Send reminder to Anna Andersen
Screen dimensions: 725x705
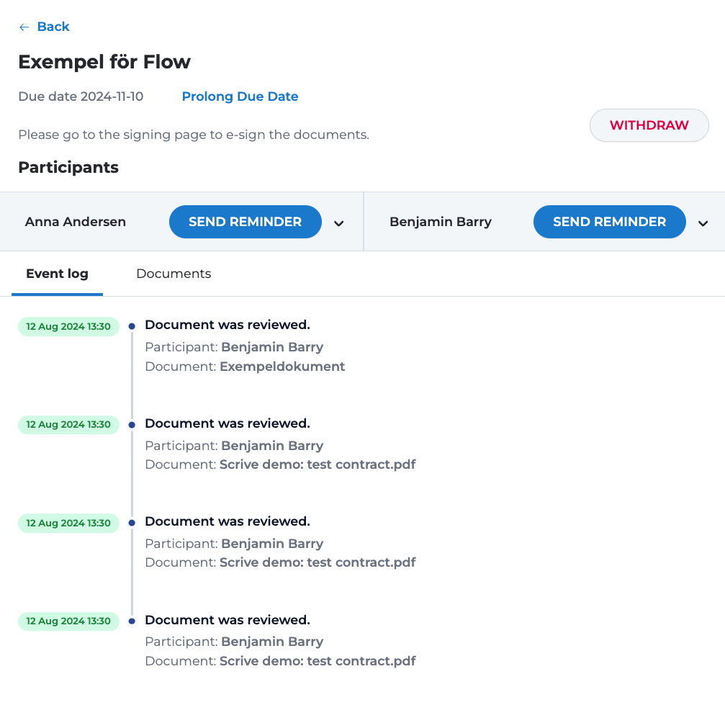(245, 222)
